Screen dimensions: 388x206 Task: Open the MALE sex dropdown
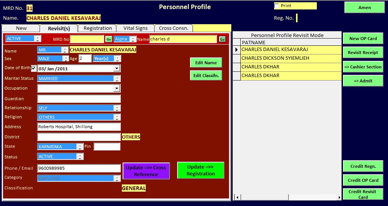click(53, 59)
